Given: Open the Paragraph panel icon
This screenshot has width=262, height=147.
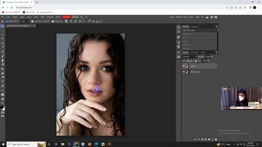Looking at the screenshot, I should point(178,47).
